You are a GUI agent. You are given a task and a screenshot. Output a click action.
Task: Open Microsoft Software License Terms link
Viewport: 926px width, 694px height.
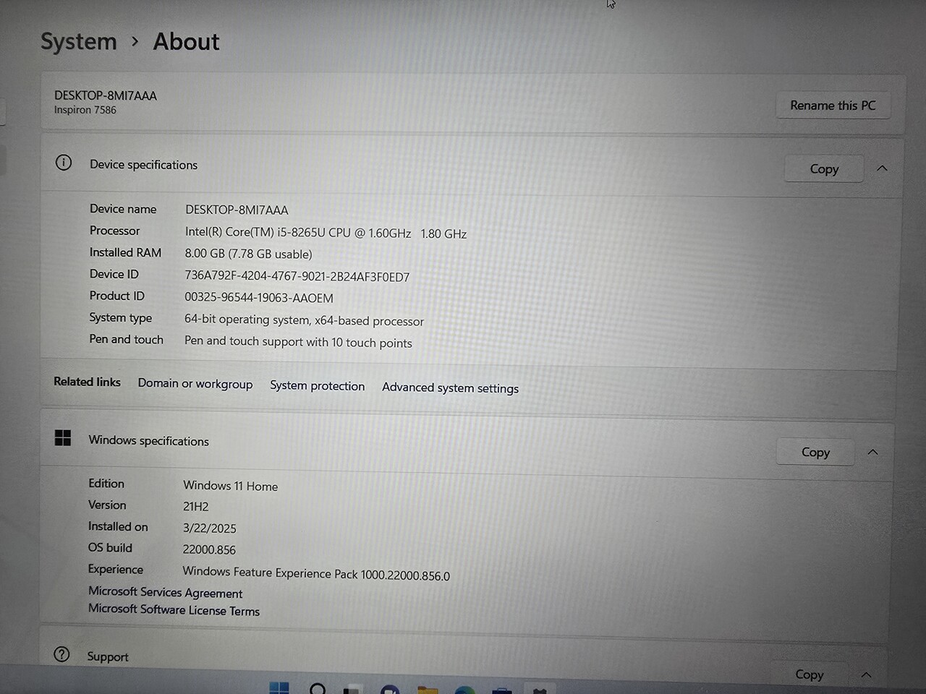point(174,610)
